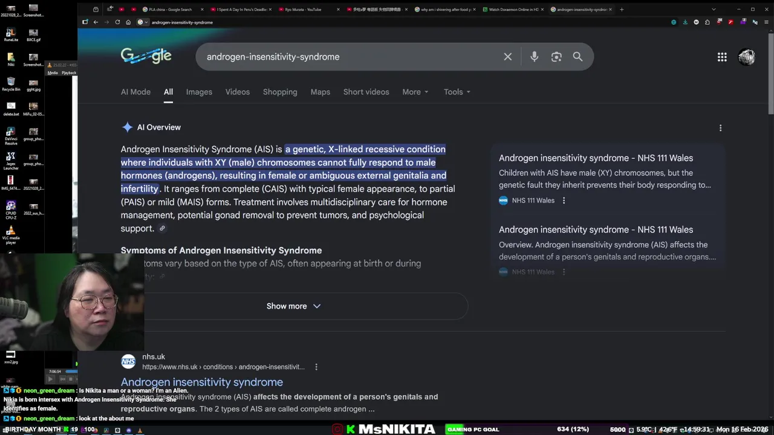Expand the More search filter dropdown
The height and width of the screenshot is (435, 774).
[415, 92]
